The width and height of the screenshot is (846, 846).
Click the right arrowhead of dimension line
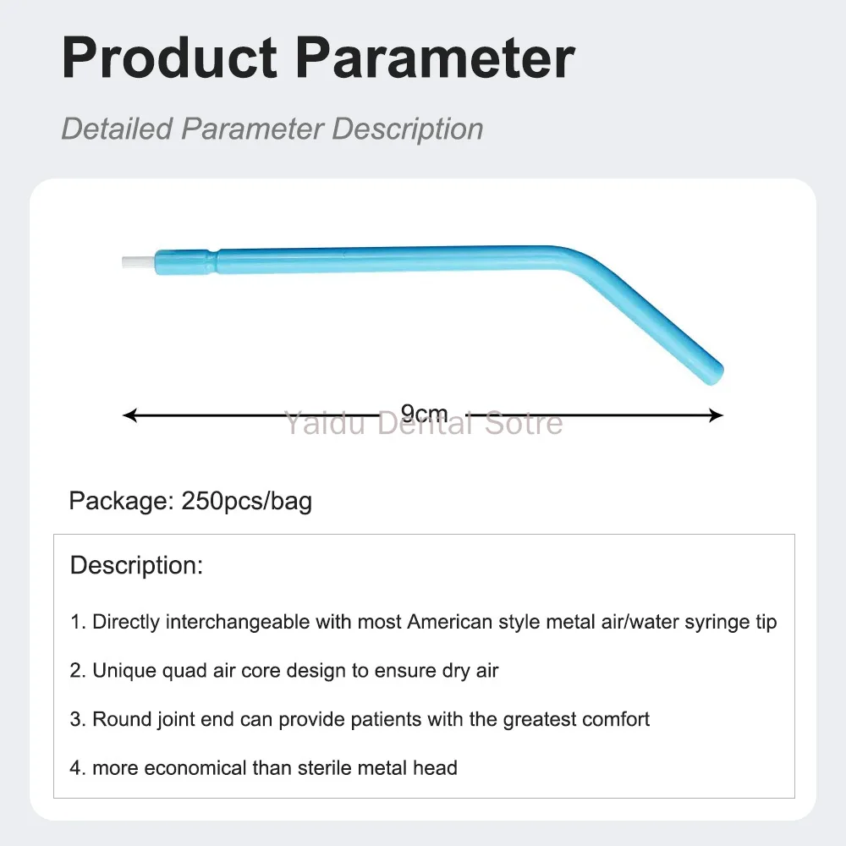pyautogui.click(x=716, y=415)
